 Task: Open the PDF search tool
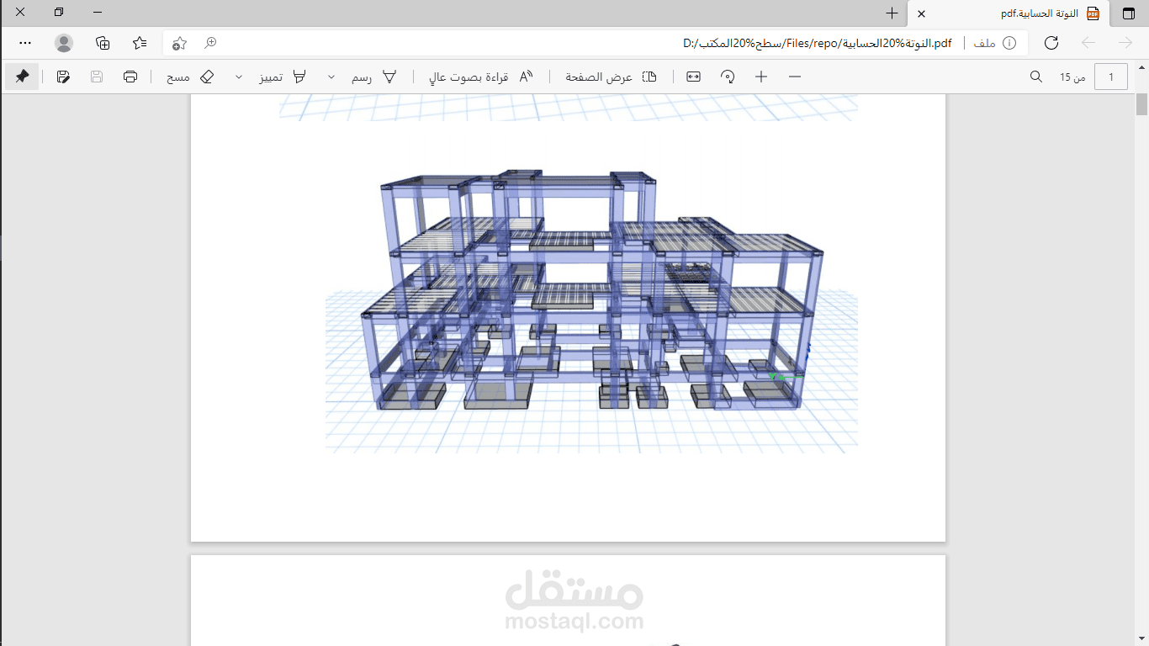click(1036, 77)
